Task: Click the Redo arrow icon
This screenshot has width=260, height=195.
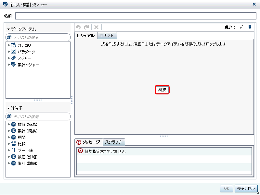Action: pyautogui.click(x=86, y=27)
